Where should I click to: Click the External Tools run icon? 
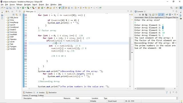coord(33,8)
